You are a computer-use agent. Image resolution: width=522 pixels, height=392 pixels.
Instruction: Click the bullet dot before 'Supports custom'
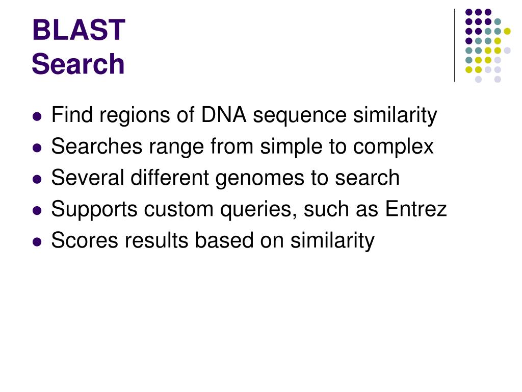coord(37,211)
